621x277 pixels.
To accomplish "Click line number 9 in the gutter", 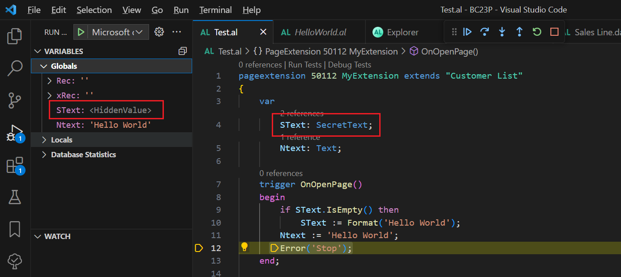I will 218,210.
